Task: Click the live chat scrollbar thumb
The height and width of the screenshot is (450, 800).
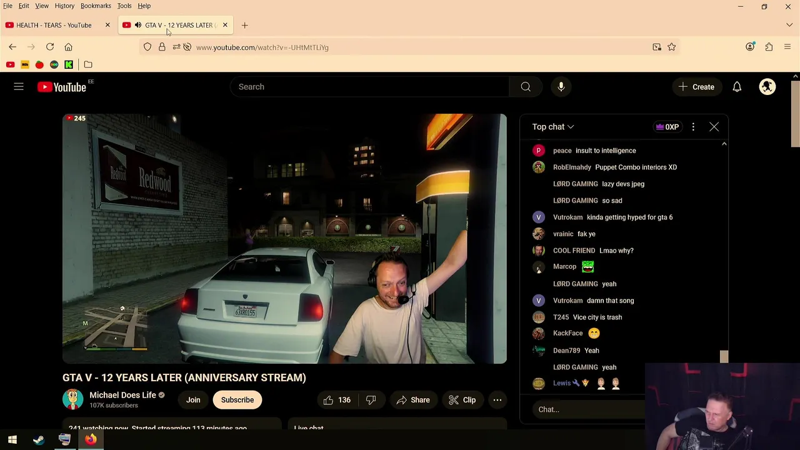Action: [x=724, y=357]
